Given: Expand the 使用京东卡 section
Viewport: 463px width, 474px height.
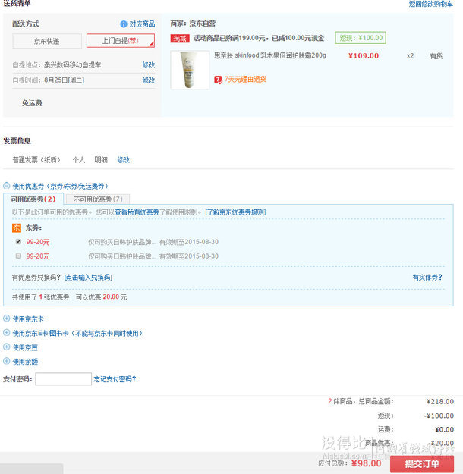Looking at the screenshot, I should click(x=6, y=319).
